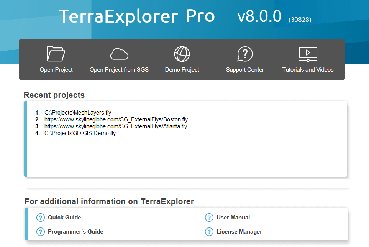Click the Demo Project label

[182, 70]
